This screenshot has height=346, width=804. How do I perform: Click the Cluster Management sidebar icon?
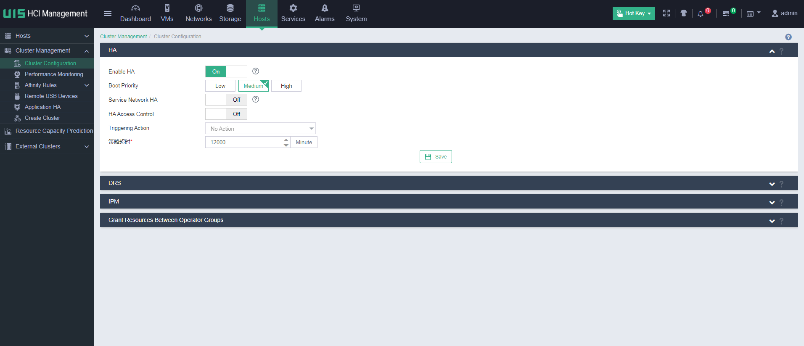(8, 50)
